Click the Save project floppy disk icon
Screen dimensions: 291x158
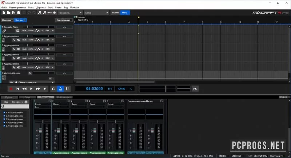[19, 13]
